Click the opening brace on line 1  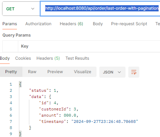point(20,84)
